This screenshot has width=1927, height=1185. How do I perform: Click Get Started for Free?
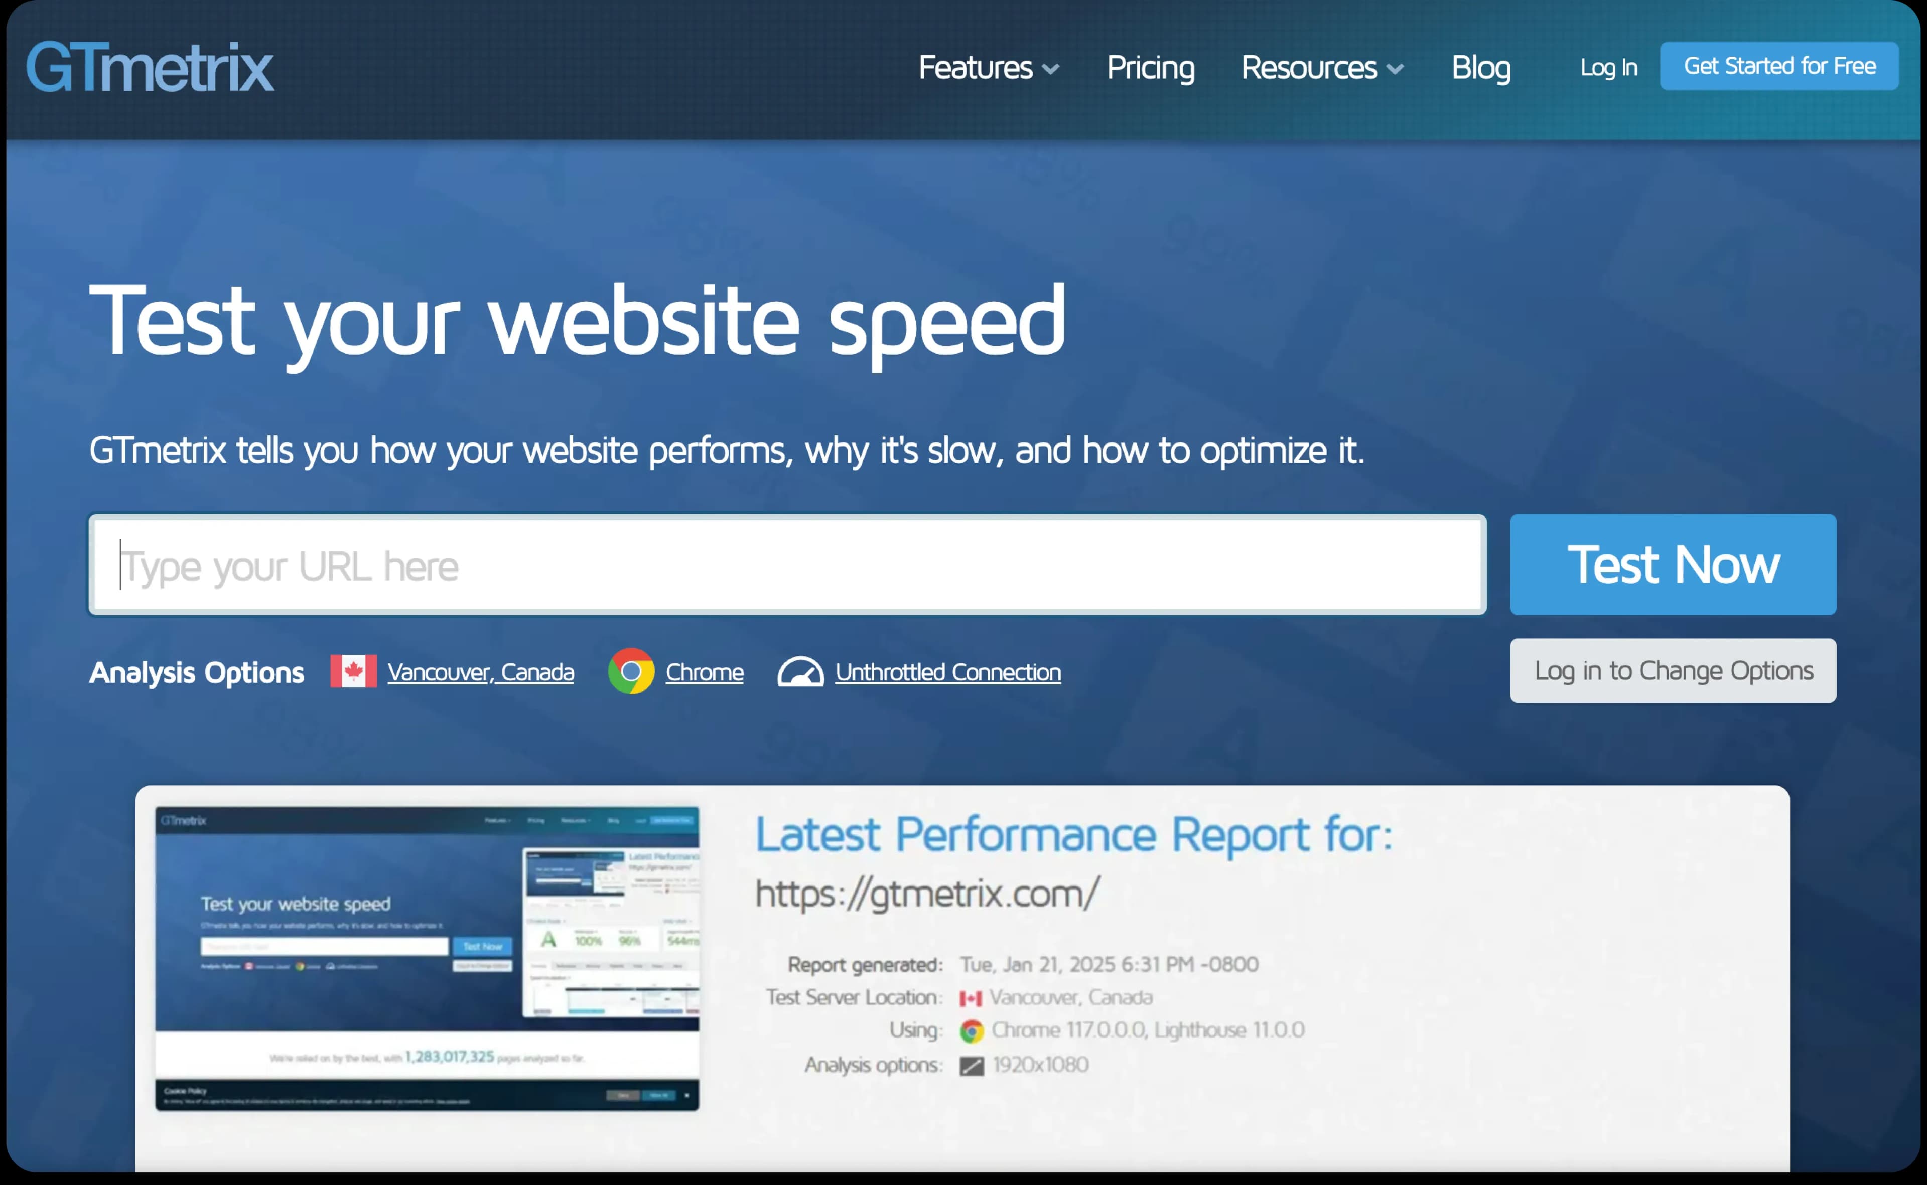pyautogui.click(x=1779, y=66)
